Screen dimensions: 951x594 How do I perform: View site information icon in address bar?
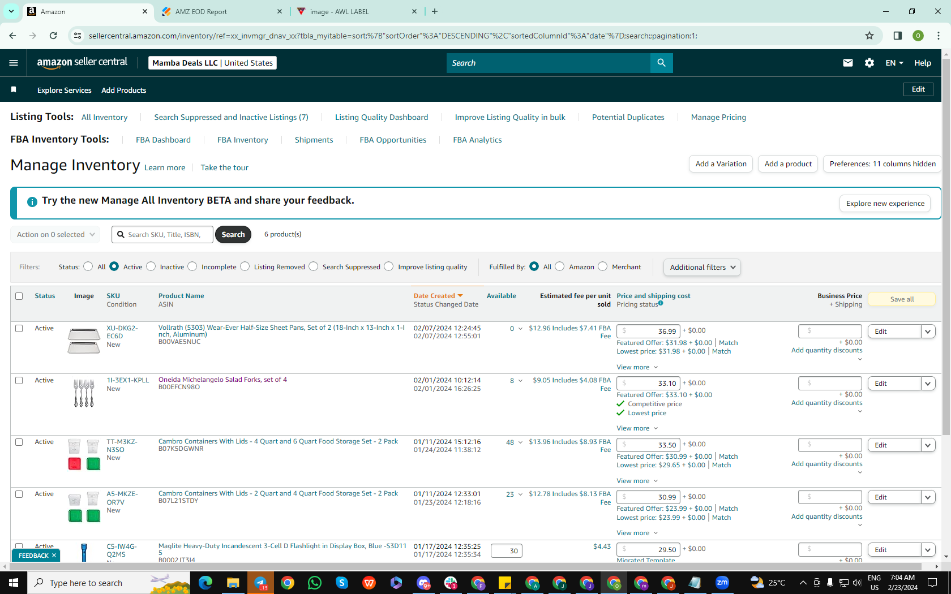tap(78, 36)
